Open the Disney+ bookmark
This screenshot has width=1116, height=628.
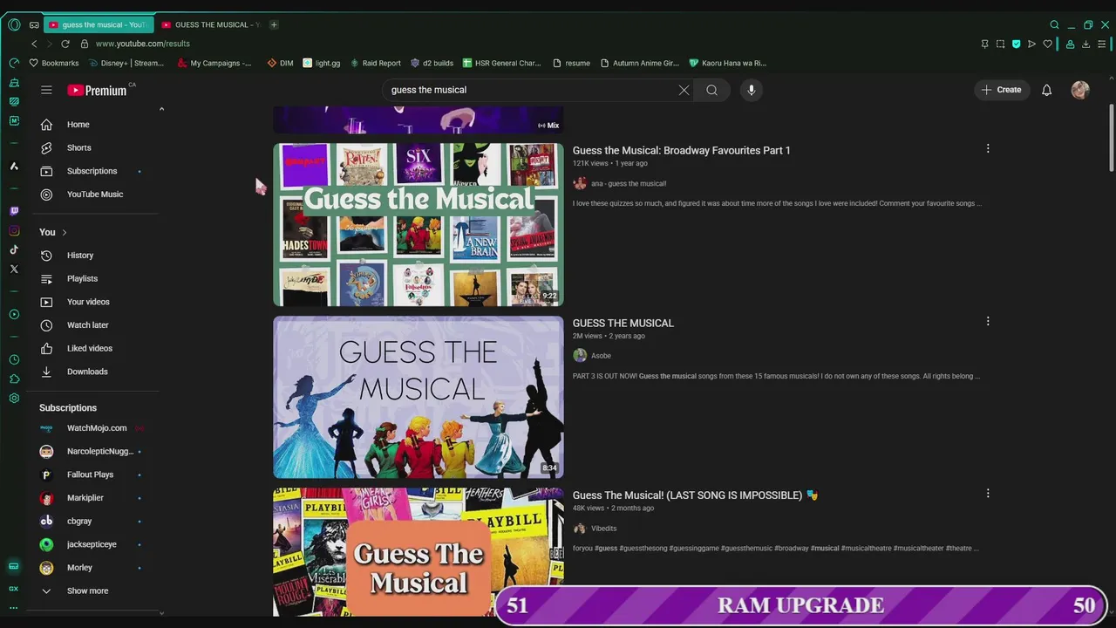click(126, 63)
